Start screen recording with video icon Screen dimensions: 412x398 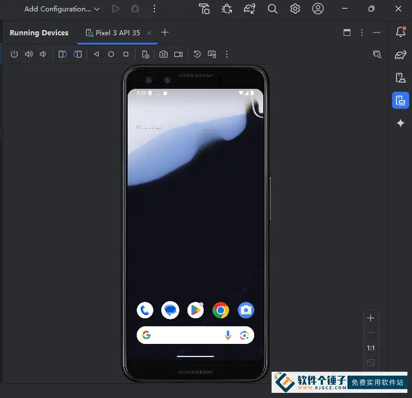[178, 54]
